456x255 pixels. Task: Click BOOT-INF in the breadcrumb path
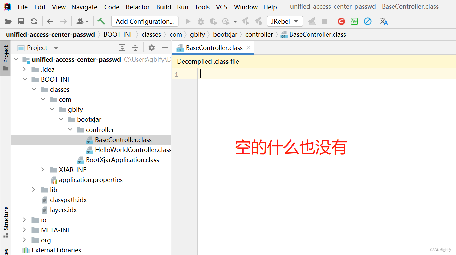pos(118,35)
